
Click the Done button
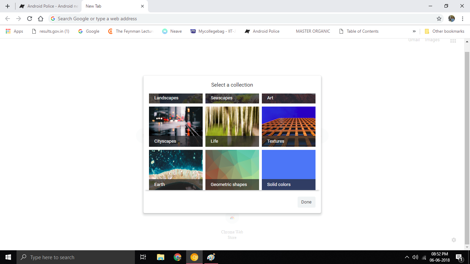coord(306,202)
